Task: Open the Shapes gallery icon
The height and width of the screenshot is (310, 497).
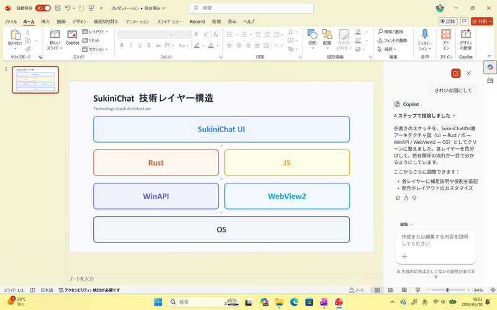Action: [x=312, y=35]
